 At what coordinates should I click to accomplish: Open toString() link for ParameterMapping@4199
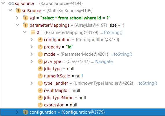113,32
